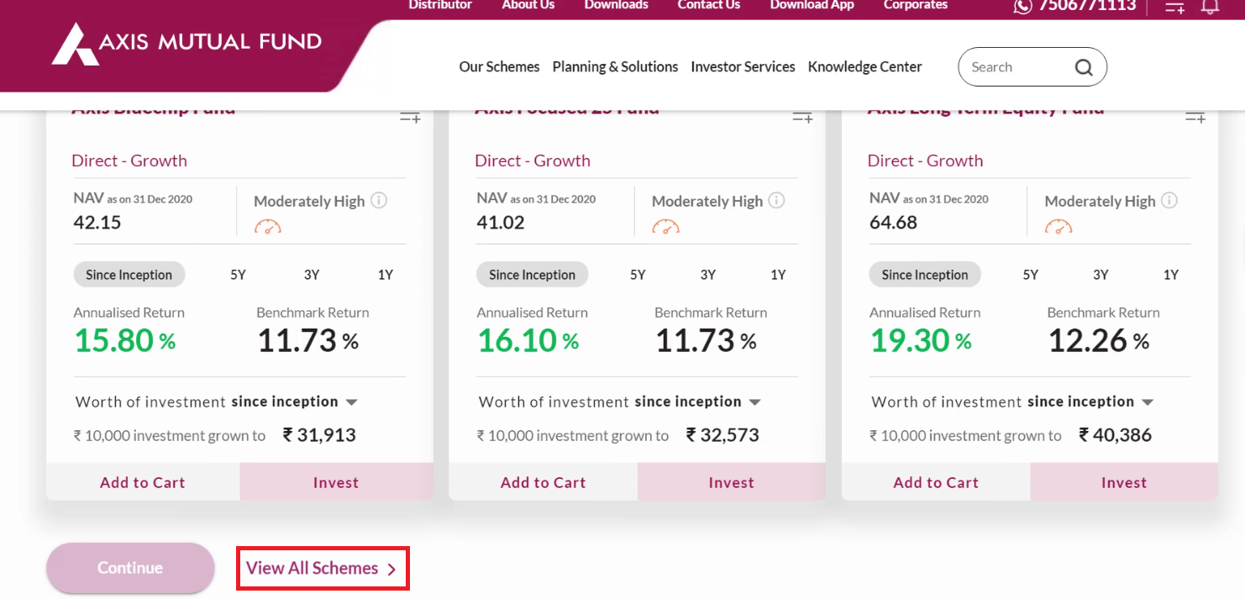Click the Axis Mutual Fund logo
This screenshot has width=1245, height=599.
(x=186, y=45)
